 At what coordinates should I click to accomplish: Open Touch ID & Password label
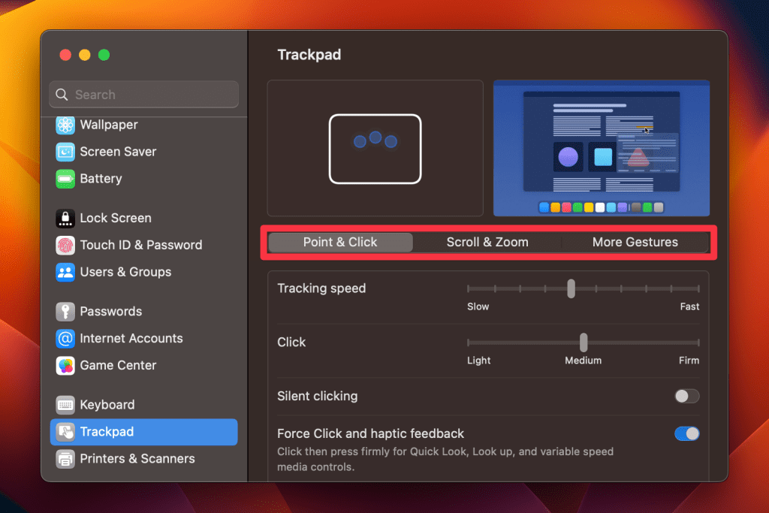[141, 245]
